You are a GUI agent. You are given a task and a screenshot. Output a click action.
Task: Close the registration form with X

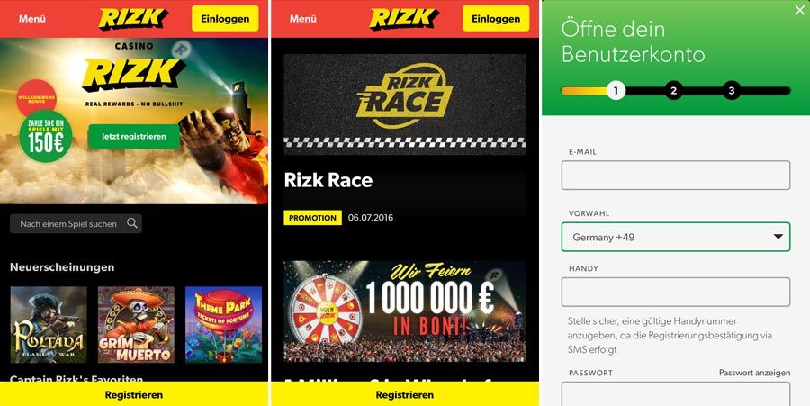[800, 10]
